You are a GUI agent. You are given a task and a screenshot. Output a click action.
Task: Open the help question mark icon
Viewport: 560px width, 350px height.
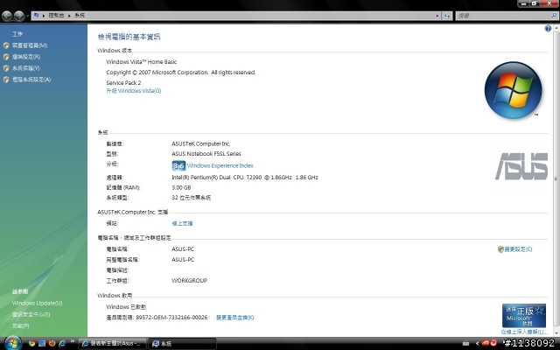point(548,29)
